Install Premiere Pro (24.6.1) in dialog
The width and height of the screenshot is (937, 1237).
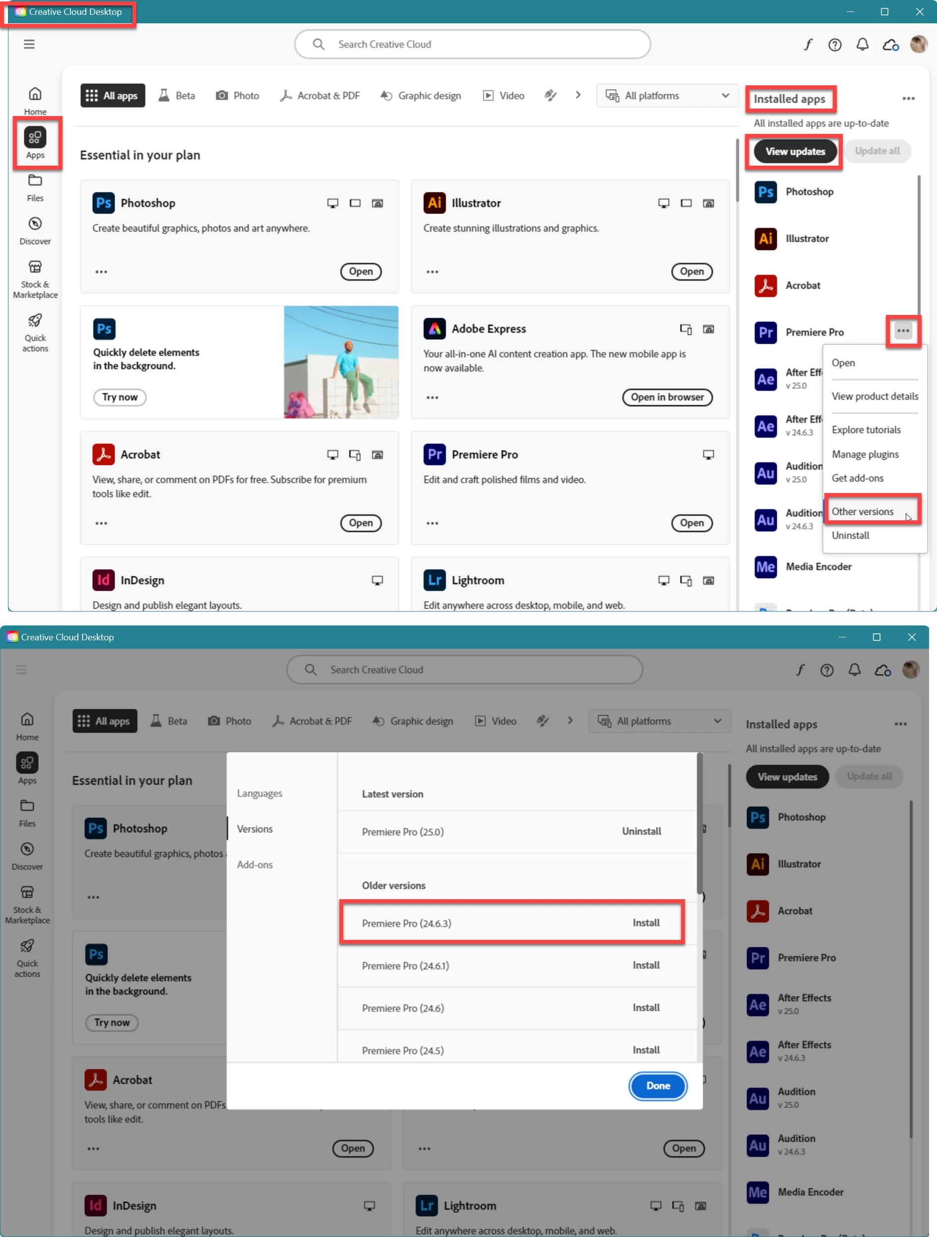pyautogui.click(x=646, y=965)
